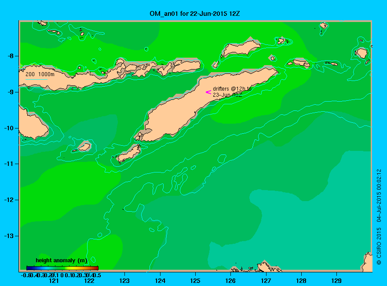Click the 124 longitude axis label
The image size is (387, 286).
[x=160, y=281]
